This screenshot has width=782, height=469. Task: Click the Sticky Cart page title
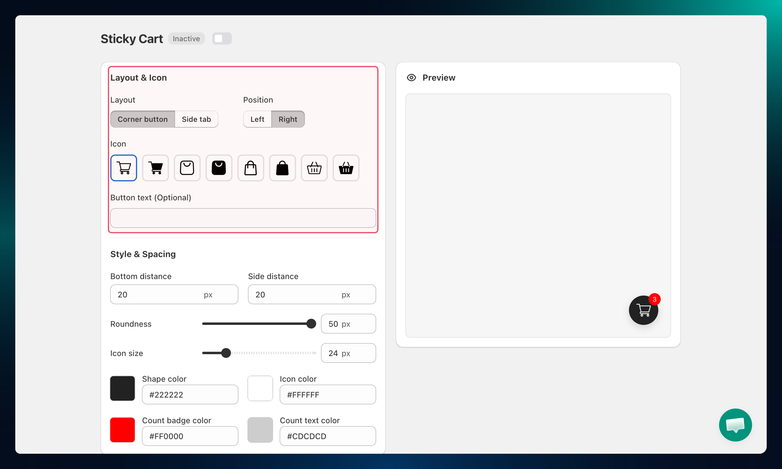(132, 39)
